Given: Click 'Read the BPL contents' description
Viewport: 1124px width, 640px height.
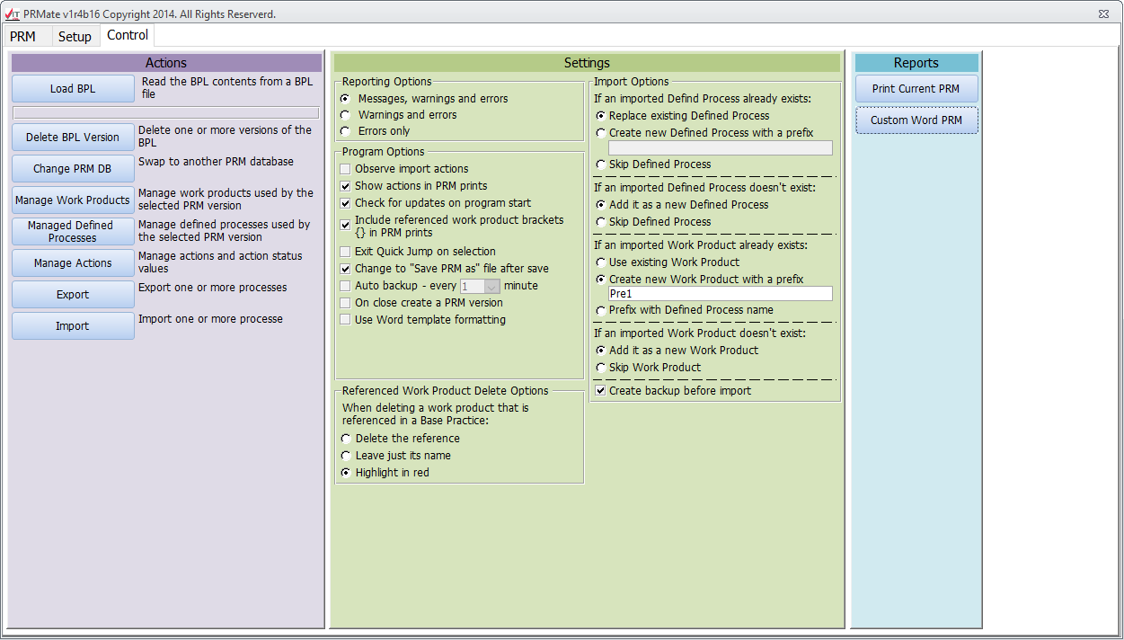Looking at the screenshot, I should tap(227, 87).
